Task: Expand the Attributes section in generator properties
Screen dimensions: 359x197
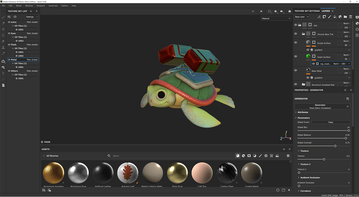Action: [x=303, y=112]
